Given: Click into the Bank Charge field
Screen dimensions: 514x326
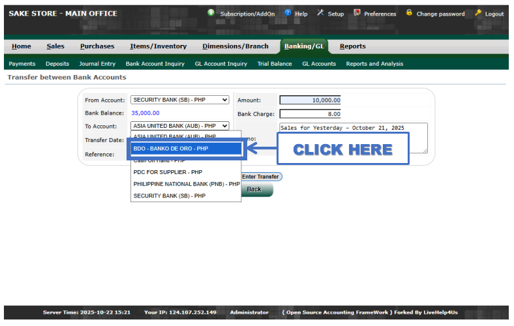Looking at the screenshot, I should [x=310, y=114].
